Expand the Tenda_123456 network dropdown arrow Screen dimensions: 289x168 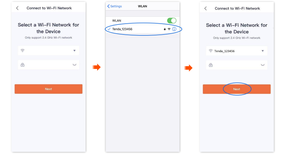[x=263, y=51]
